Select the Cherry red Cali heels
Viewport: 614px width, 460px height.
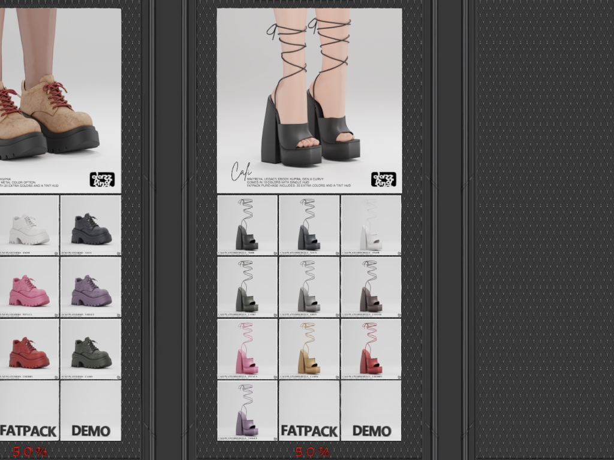(x=371, y=349)
